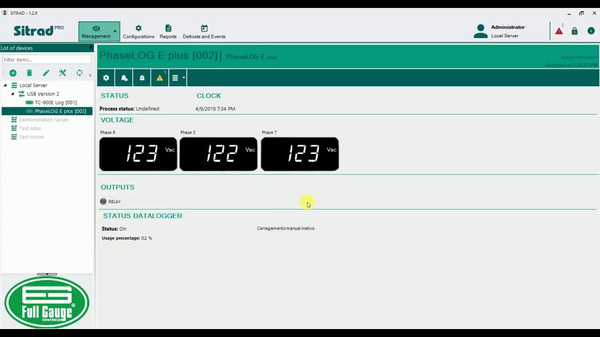Viewport: 600px width, 337px height.
Task: Open Defrosts and Events
Action: coord(204,32)
